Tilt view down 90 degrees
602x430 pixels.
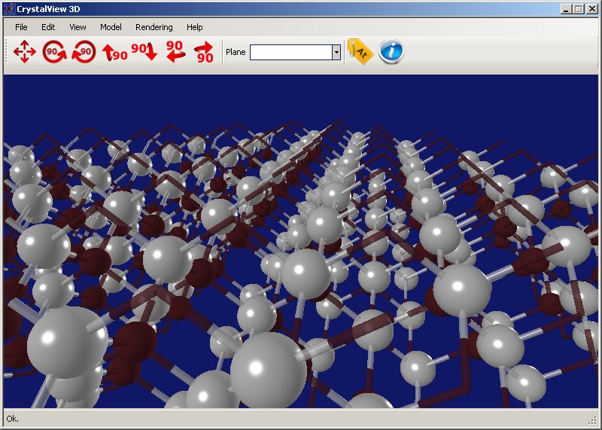[144, 51]
